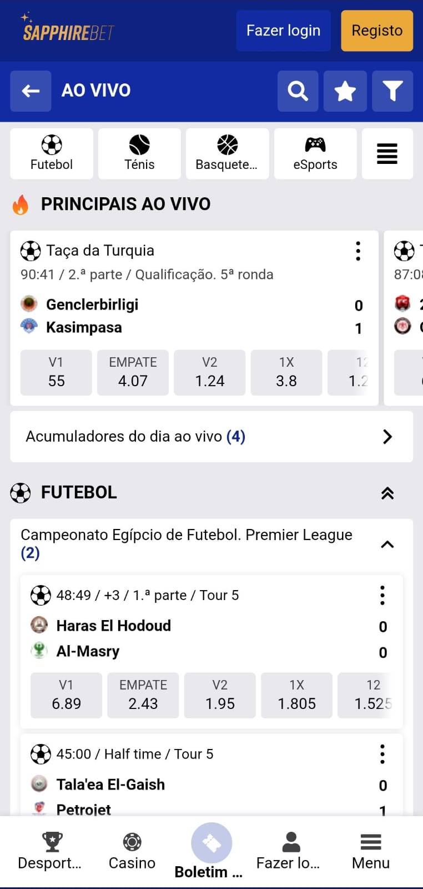This screenshot has width=423, height=889.
Task: Open the bottom Menu hamburger icon
Action: pyautogui.click(x=371, y=842)
